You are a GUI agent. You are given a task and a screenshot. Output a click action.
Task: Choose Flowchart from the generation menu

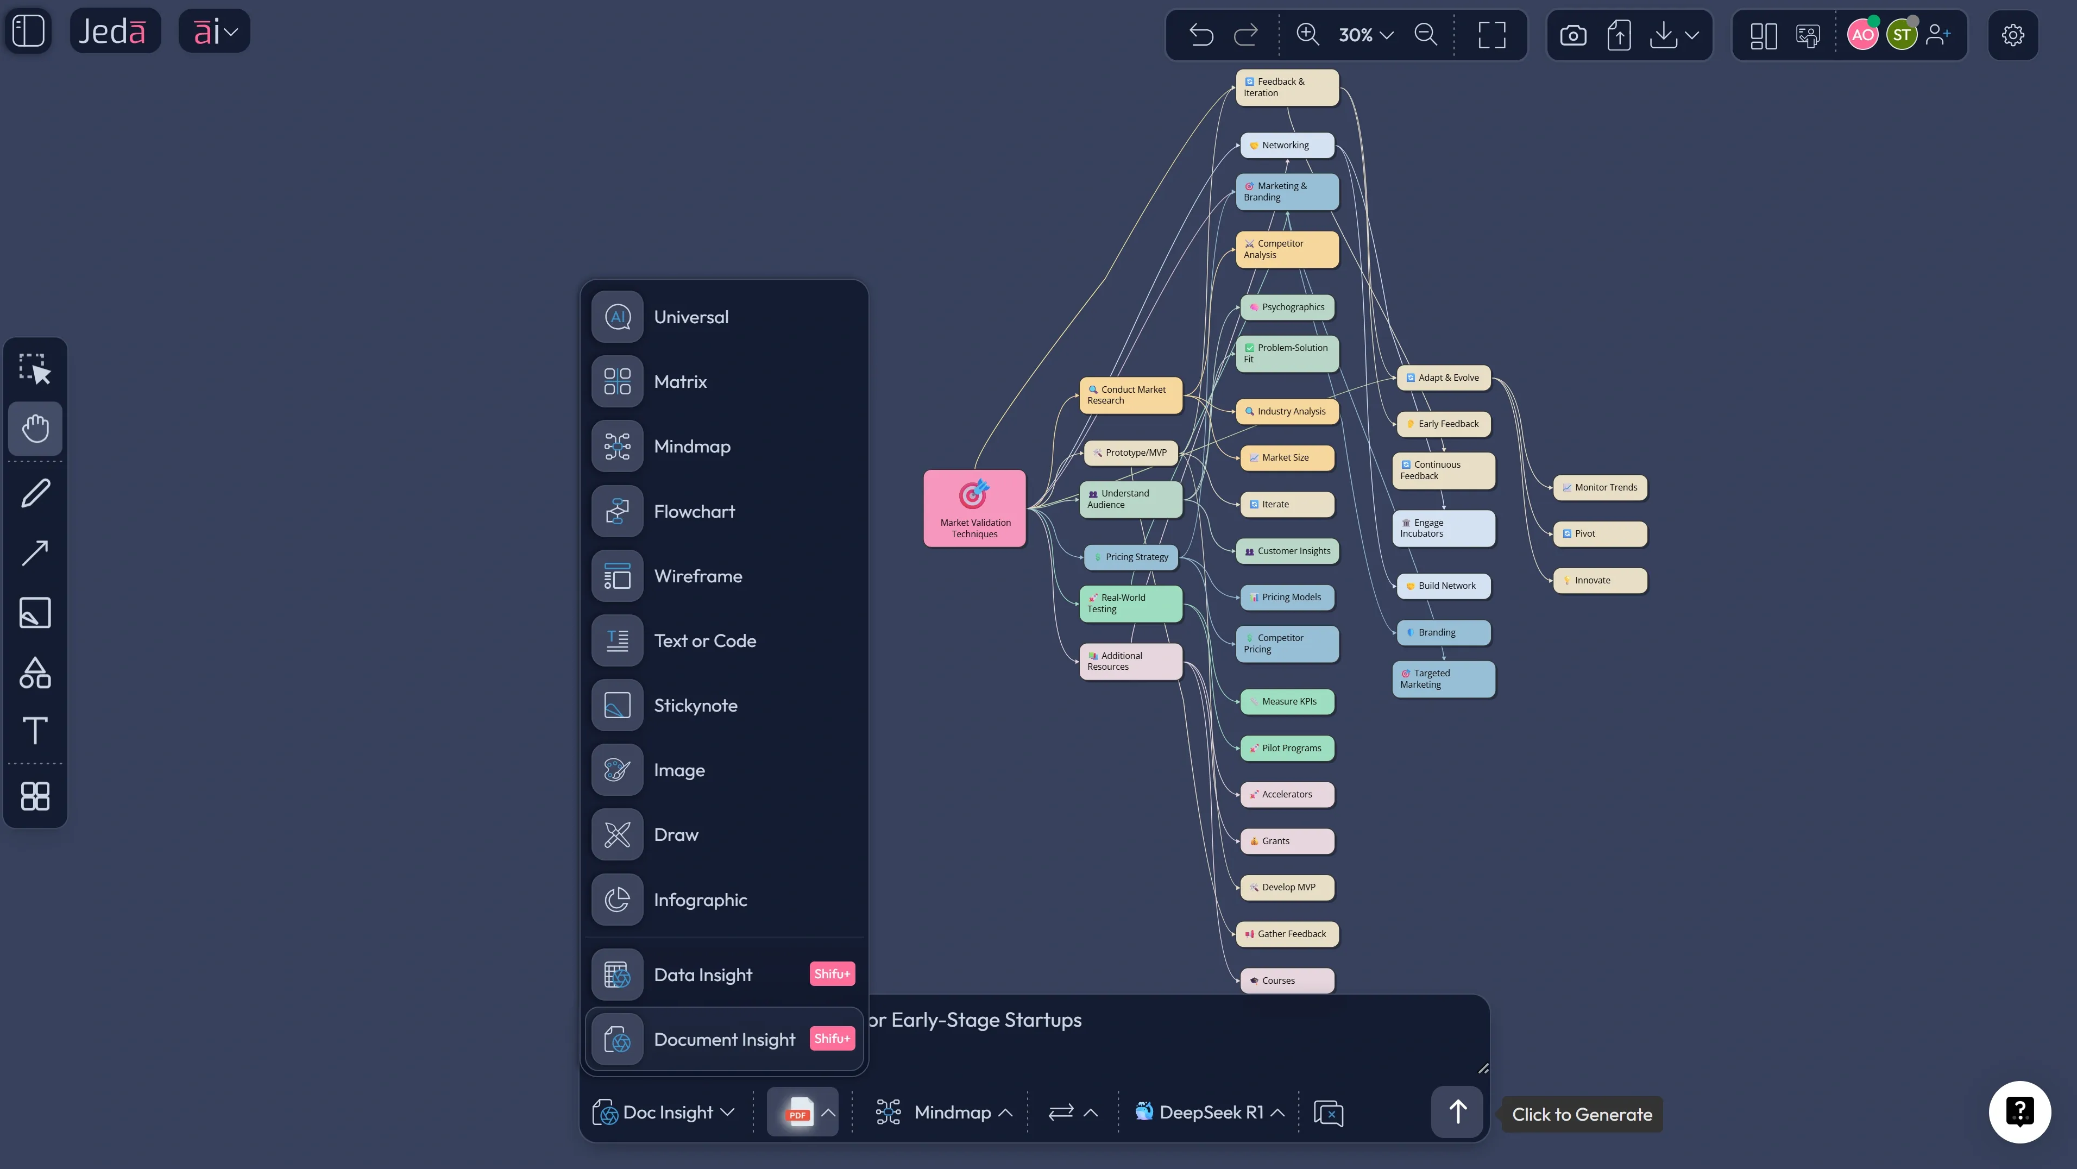(694, 510)
